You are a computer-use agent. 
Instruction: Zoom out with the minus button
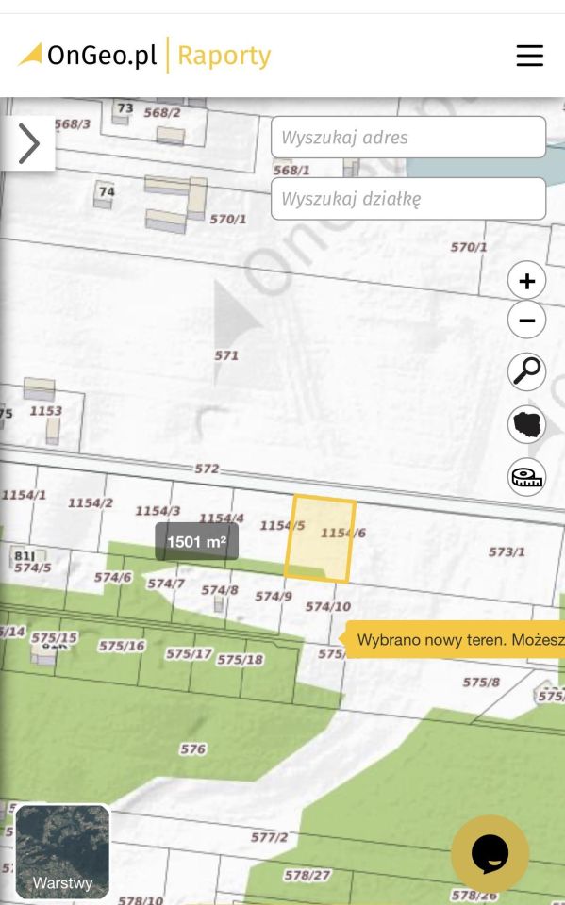pyautogui.click(x=526, y=320)
